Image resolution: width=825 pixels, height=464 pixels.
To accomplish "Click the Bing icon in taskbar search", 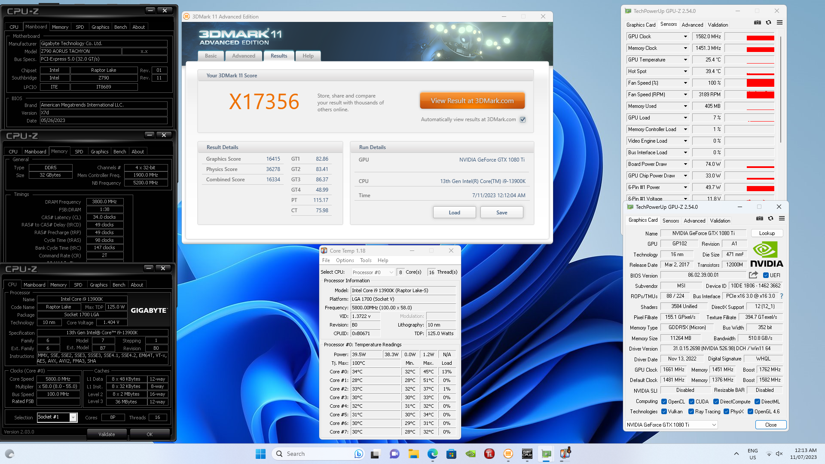I will [x=358, y=454].
